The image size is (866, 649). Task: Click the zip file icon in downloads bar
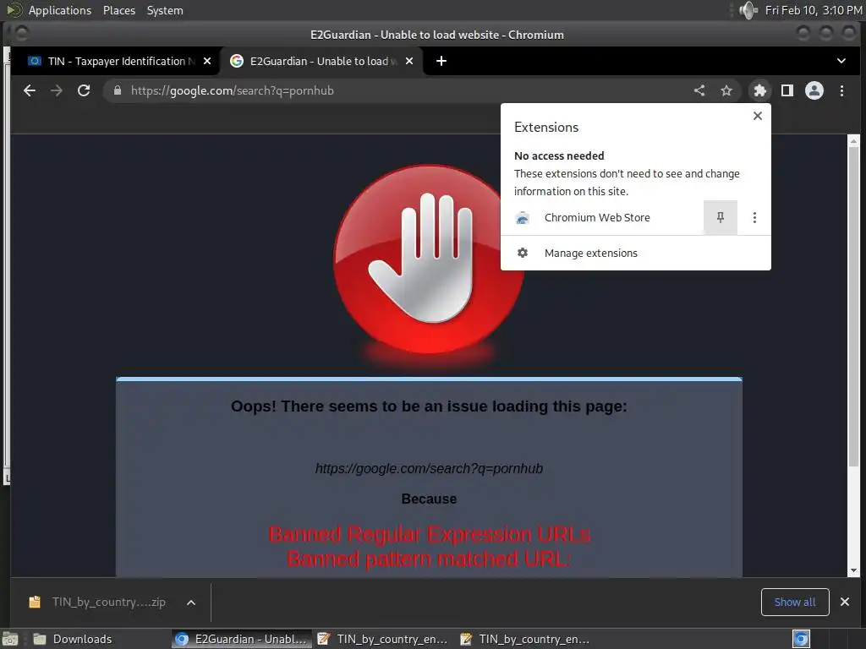[x=35, y=602]
